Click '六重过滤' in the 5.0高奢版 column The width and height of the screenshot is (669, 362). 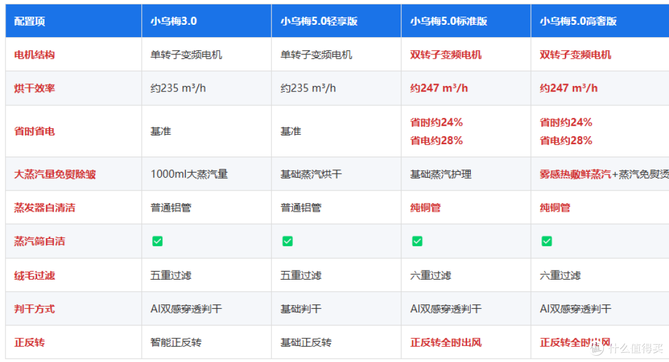click(560, 275)
